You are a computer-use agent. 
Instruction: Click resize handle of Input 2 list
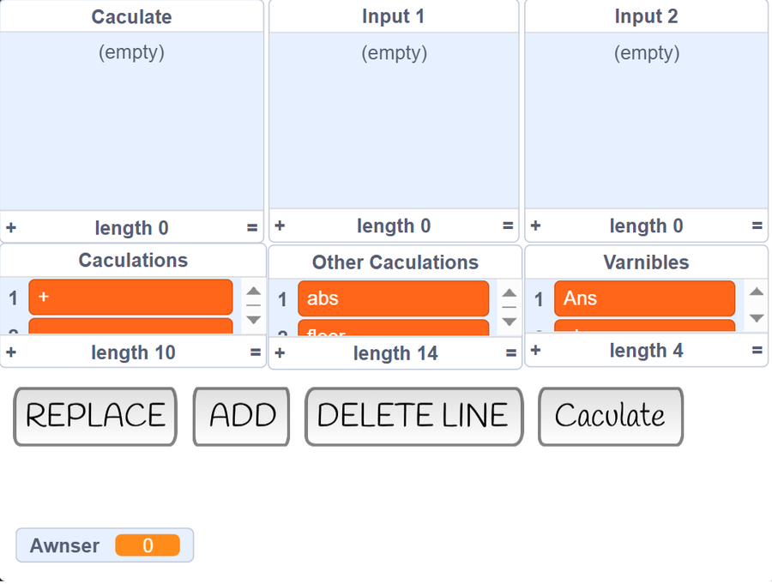point(757,226)
